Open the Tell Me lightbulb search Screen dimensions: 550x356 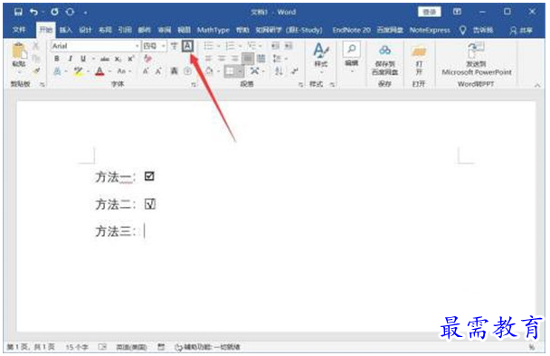point(462,31)
